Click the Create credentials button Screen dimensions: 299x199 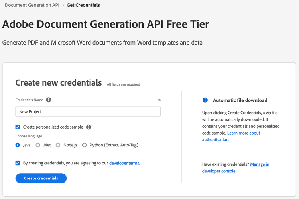(x=41, y=178)
